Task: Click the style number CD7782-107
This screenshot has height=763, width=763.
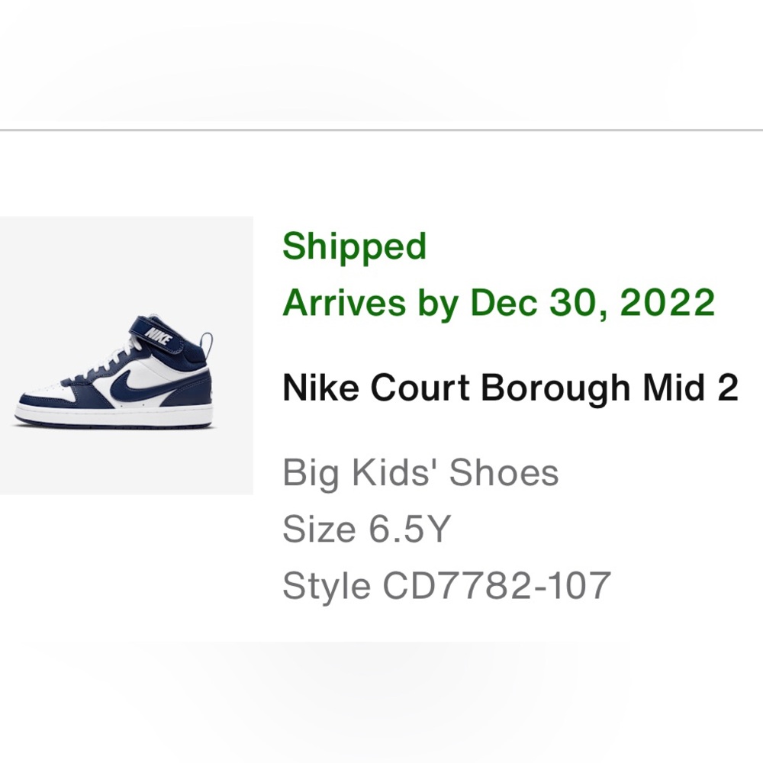Action: click(x=497, y=585)
